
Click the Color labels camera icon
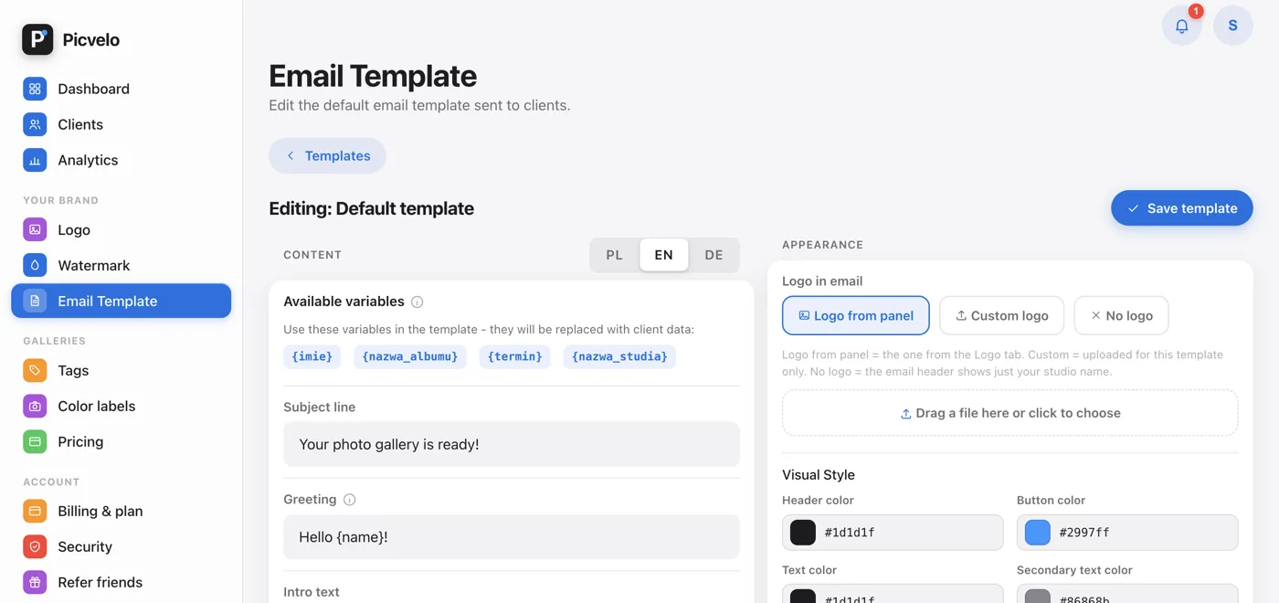tap(35, 406)
